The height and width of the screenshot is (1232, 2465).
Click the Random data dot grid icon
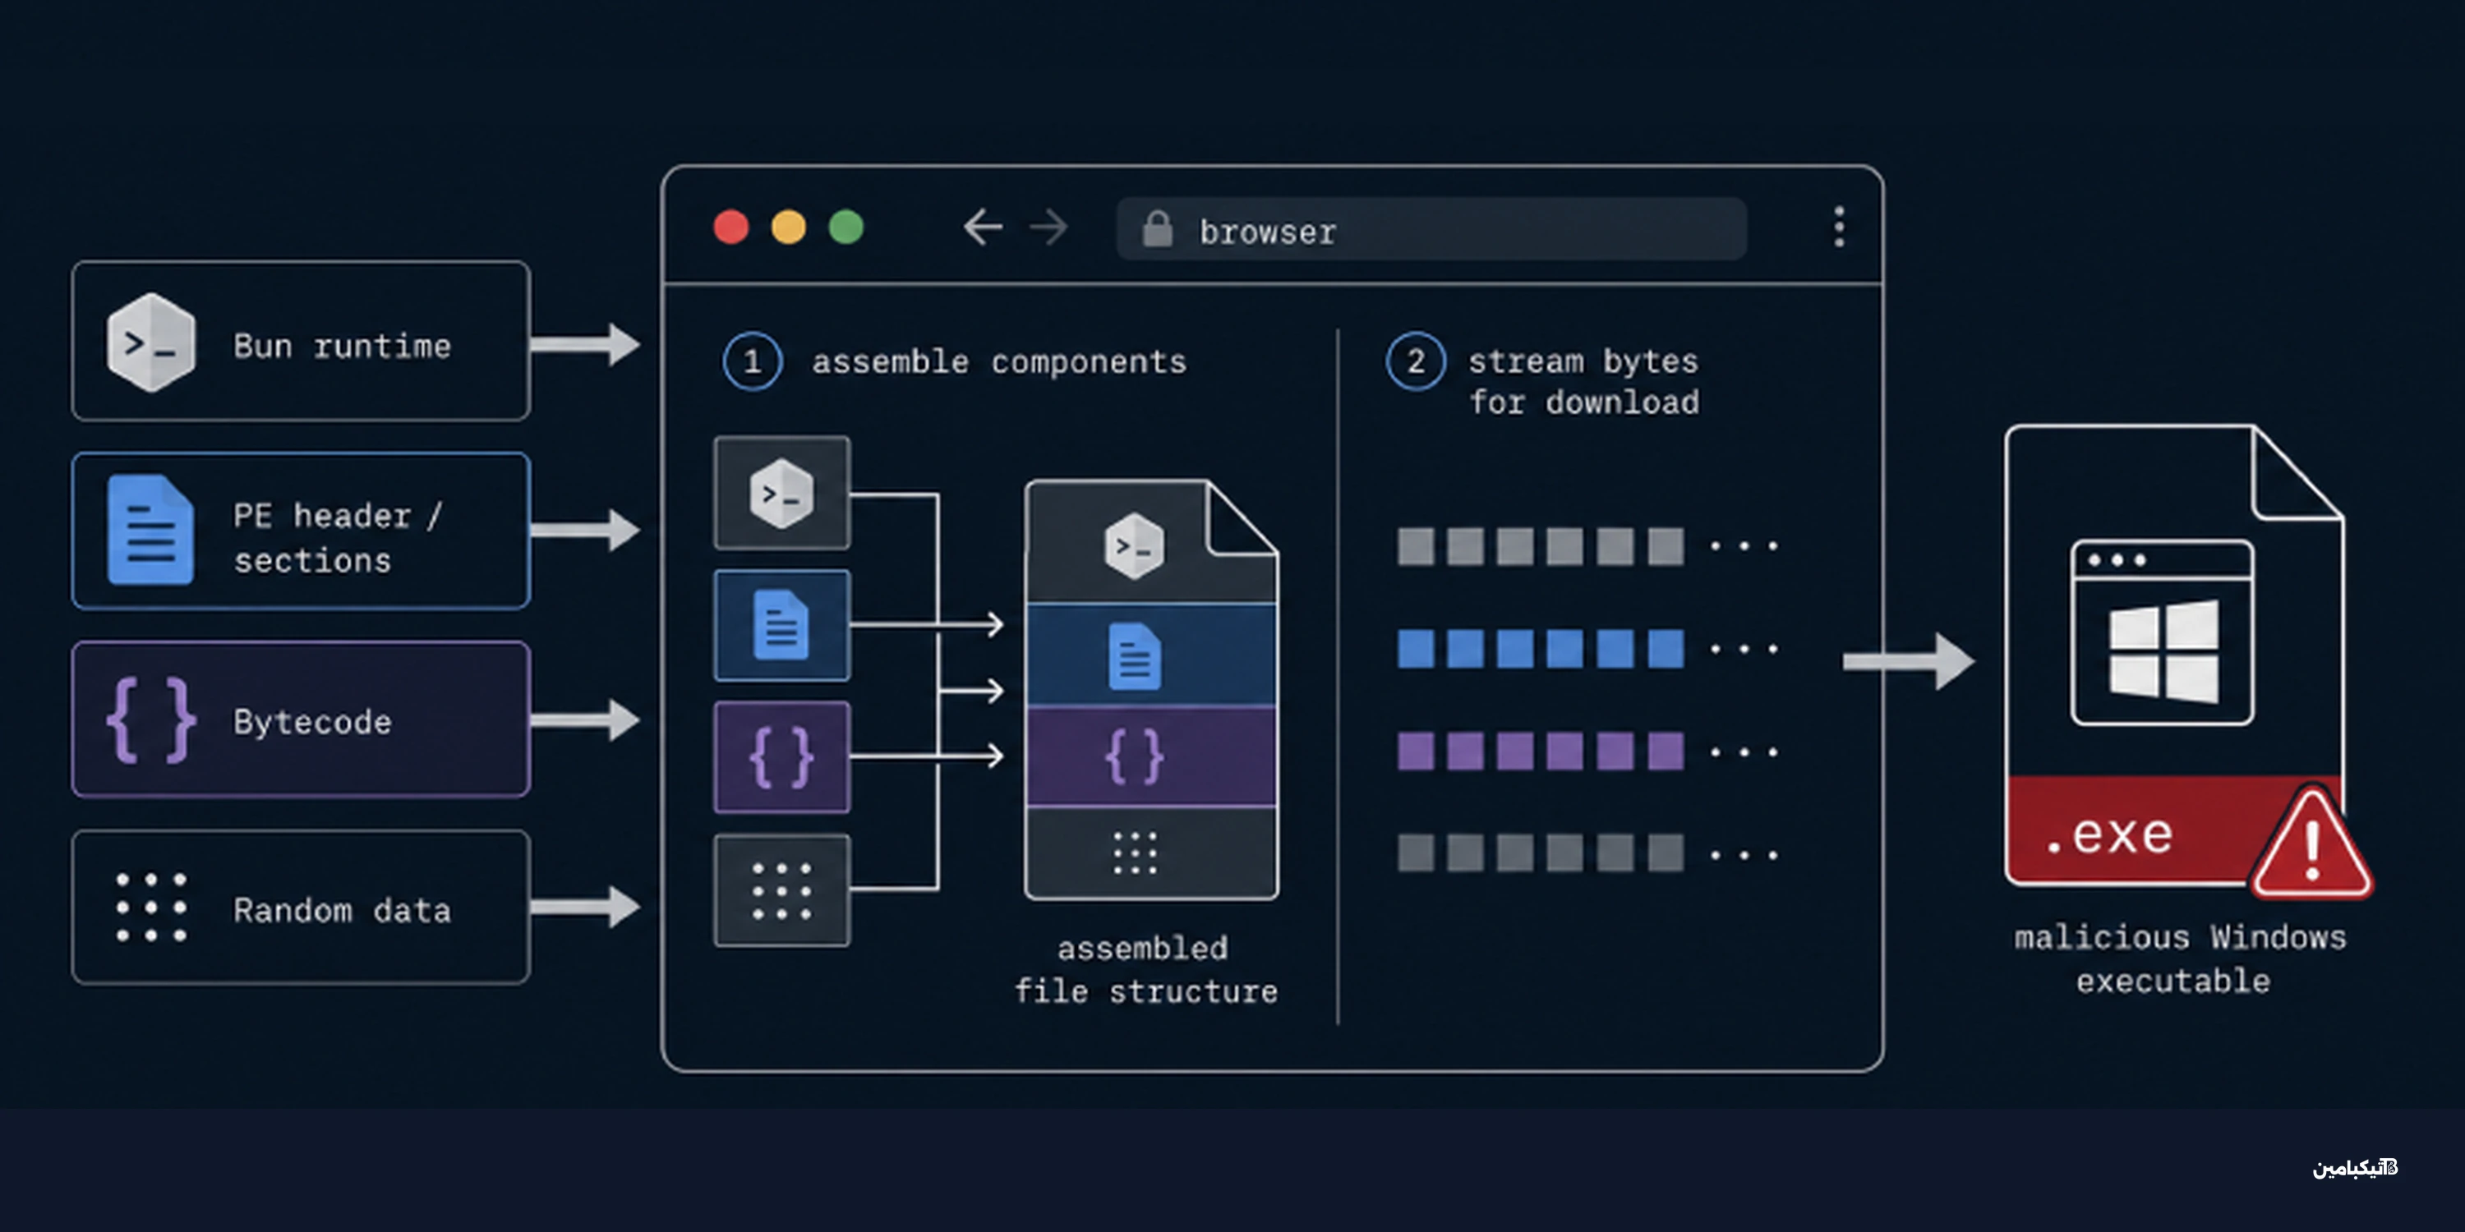click(x=151, y=907)
